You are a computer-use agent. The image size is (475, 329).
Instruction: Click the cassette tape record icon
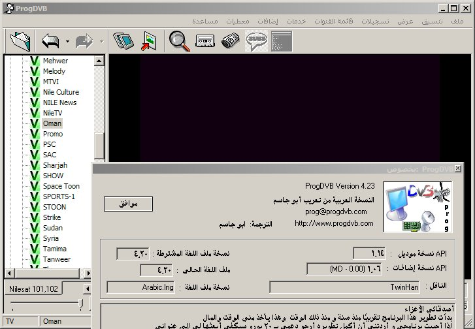click(x=205, y=41)
